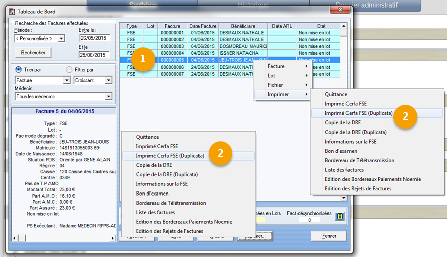Click detail panel horizontal scrollbar right arrow

pyautogui.click(x=112, y=238)
